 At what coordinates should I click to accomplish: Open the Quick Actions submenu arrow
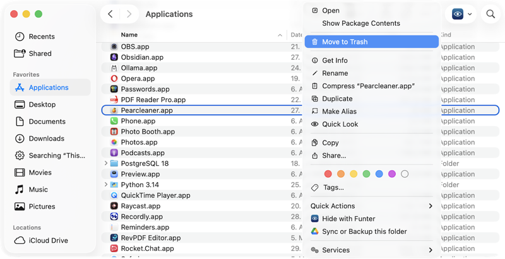tap(431, 206)
